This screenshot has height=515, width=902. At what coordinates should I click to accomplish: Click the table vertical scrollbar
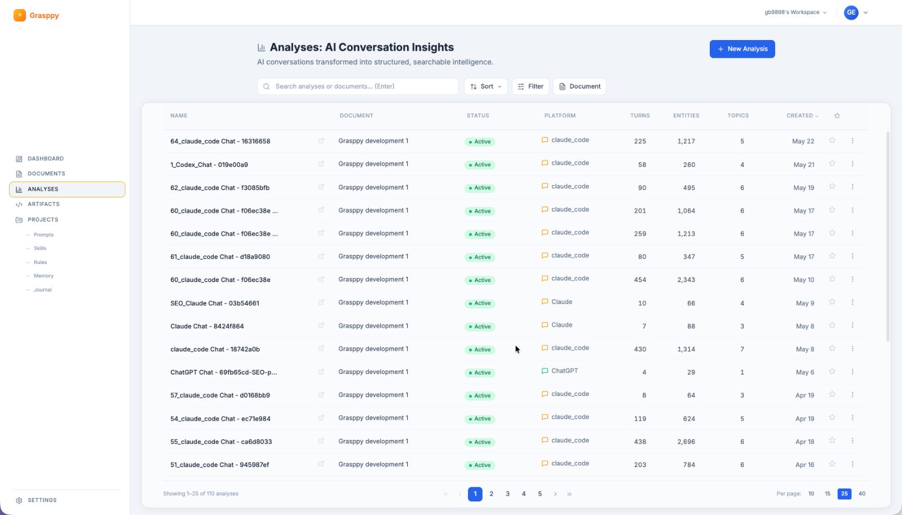click(888, 237)
